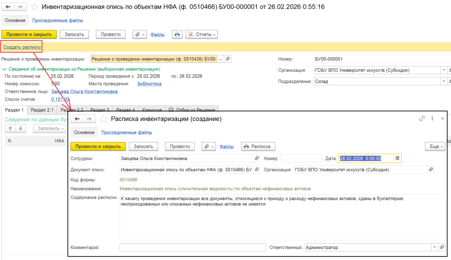Image resolution: width=451 pixels, height=260 pixels.
Task: Switch to the Раздел 2.1 tab
Action: coord(42,110)
